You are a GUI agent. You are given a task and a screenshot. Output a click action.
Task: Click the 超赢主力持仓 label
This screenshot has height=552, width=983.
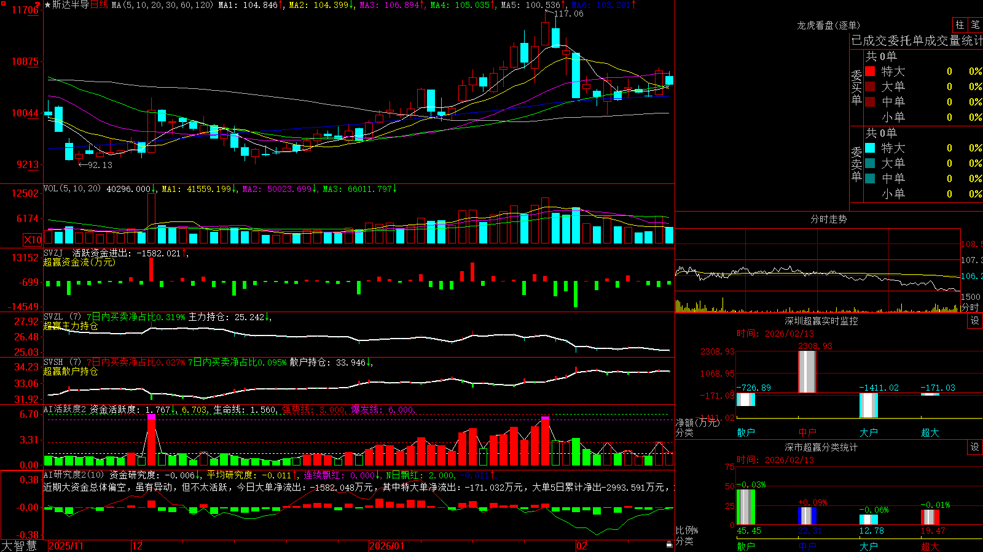point(71,326)
